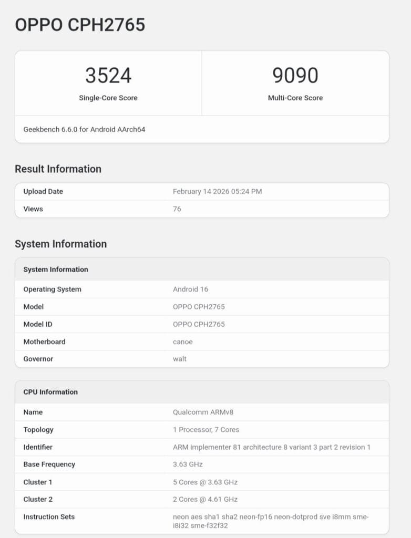This screenshot has width=411, height=538.
Task: Click the Cluster 2 label
Action: pyautogui.click(x=38, y=499)
